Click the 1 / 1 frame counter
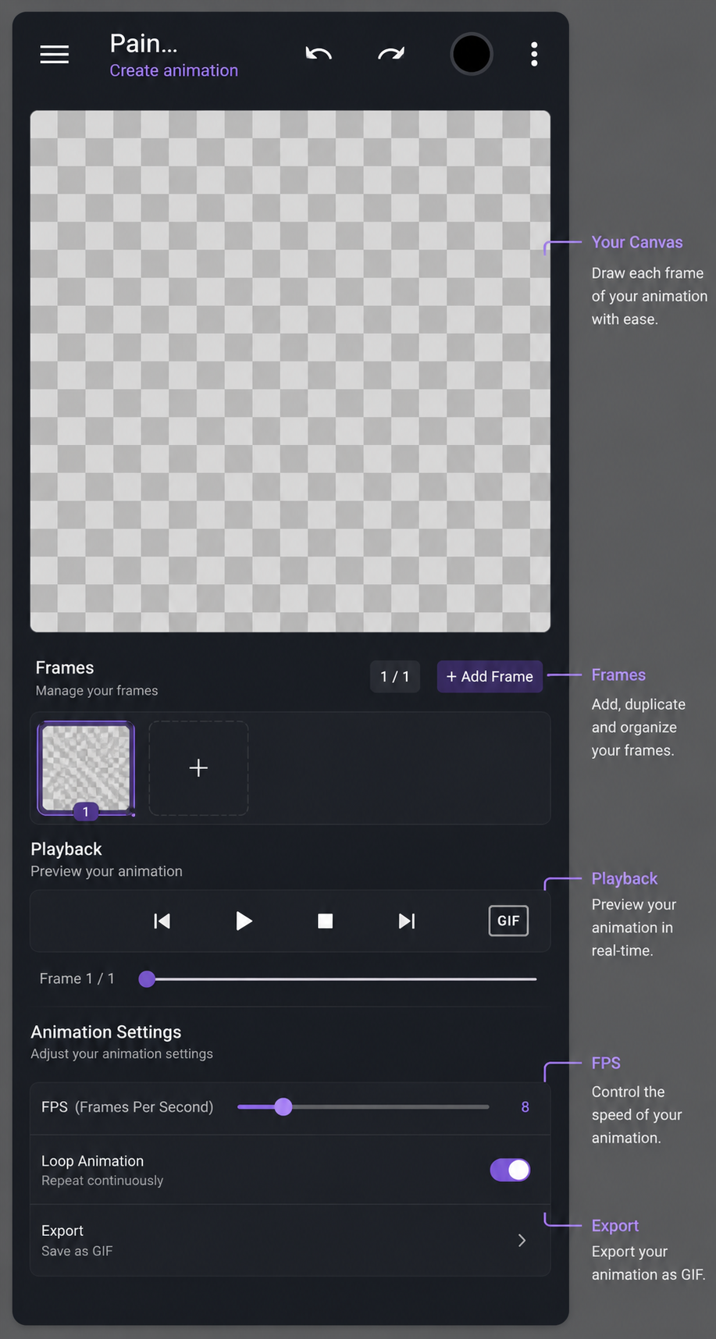This screenshot has height=1339, width=716. pyautogui.click(x=395, y=676)
